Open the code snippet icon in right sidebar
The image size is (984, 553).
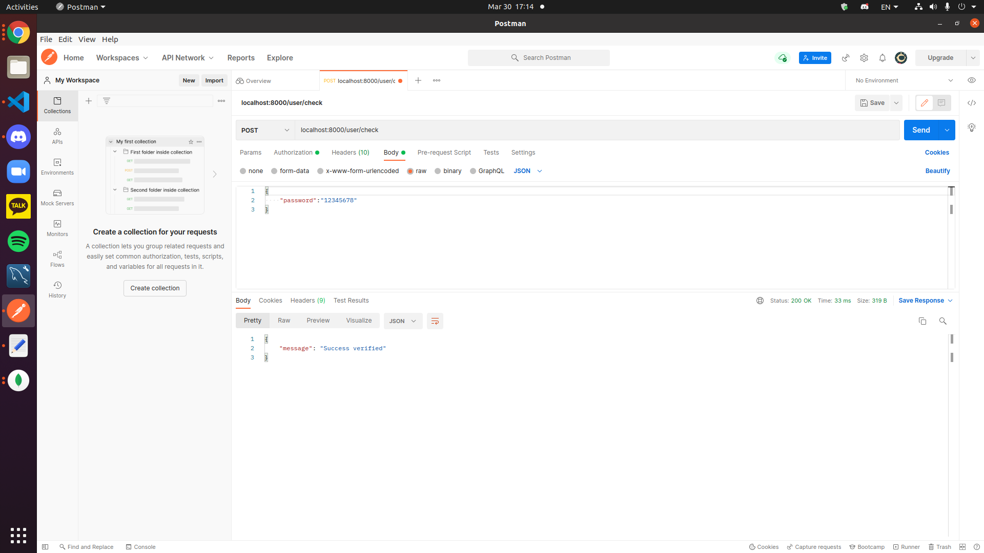972,103
